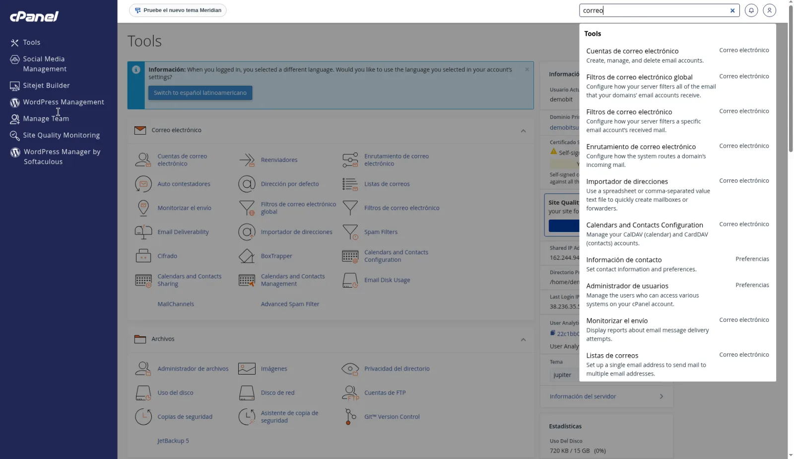Open the Imágenes picture icon
Image resolution: width=794 pixels, height=459 pixels.
click(247, 369)
